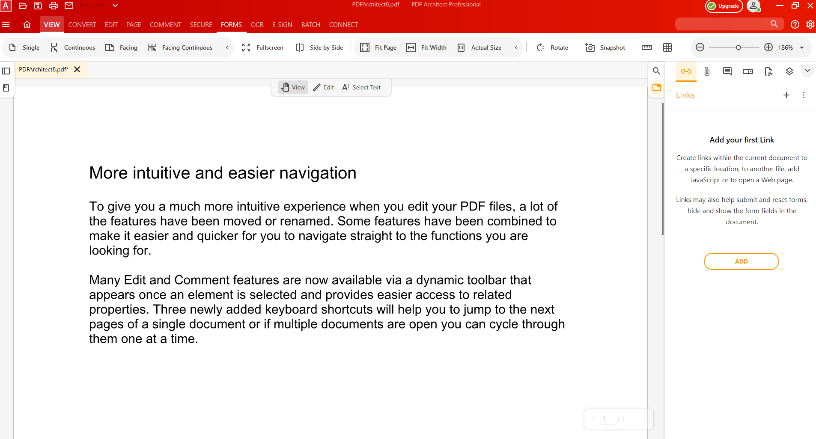Enable Side by Side view
Image resolution: width=816 pixels, height=439 pixels.
pos(319,47)
